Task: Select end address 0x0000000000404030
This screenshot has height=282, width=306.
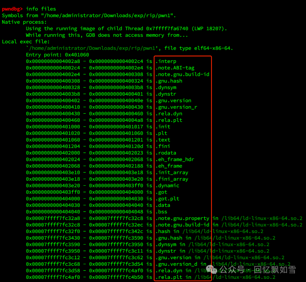Action: [116, 199]
